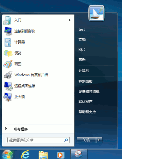168x159 pixels.
Task: Click the 远程桌面连接 remote desktop icon
Action: tap(8, 86)
